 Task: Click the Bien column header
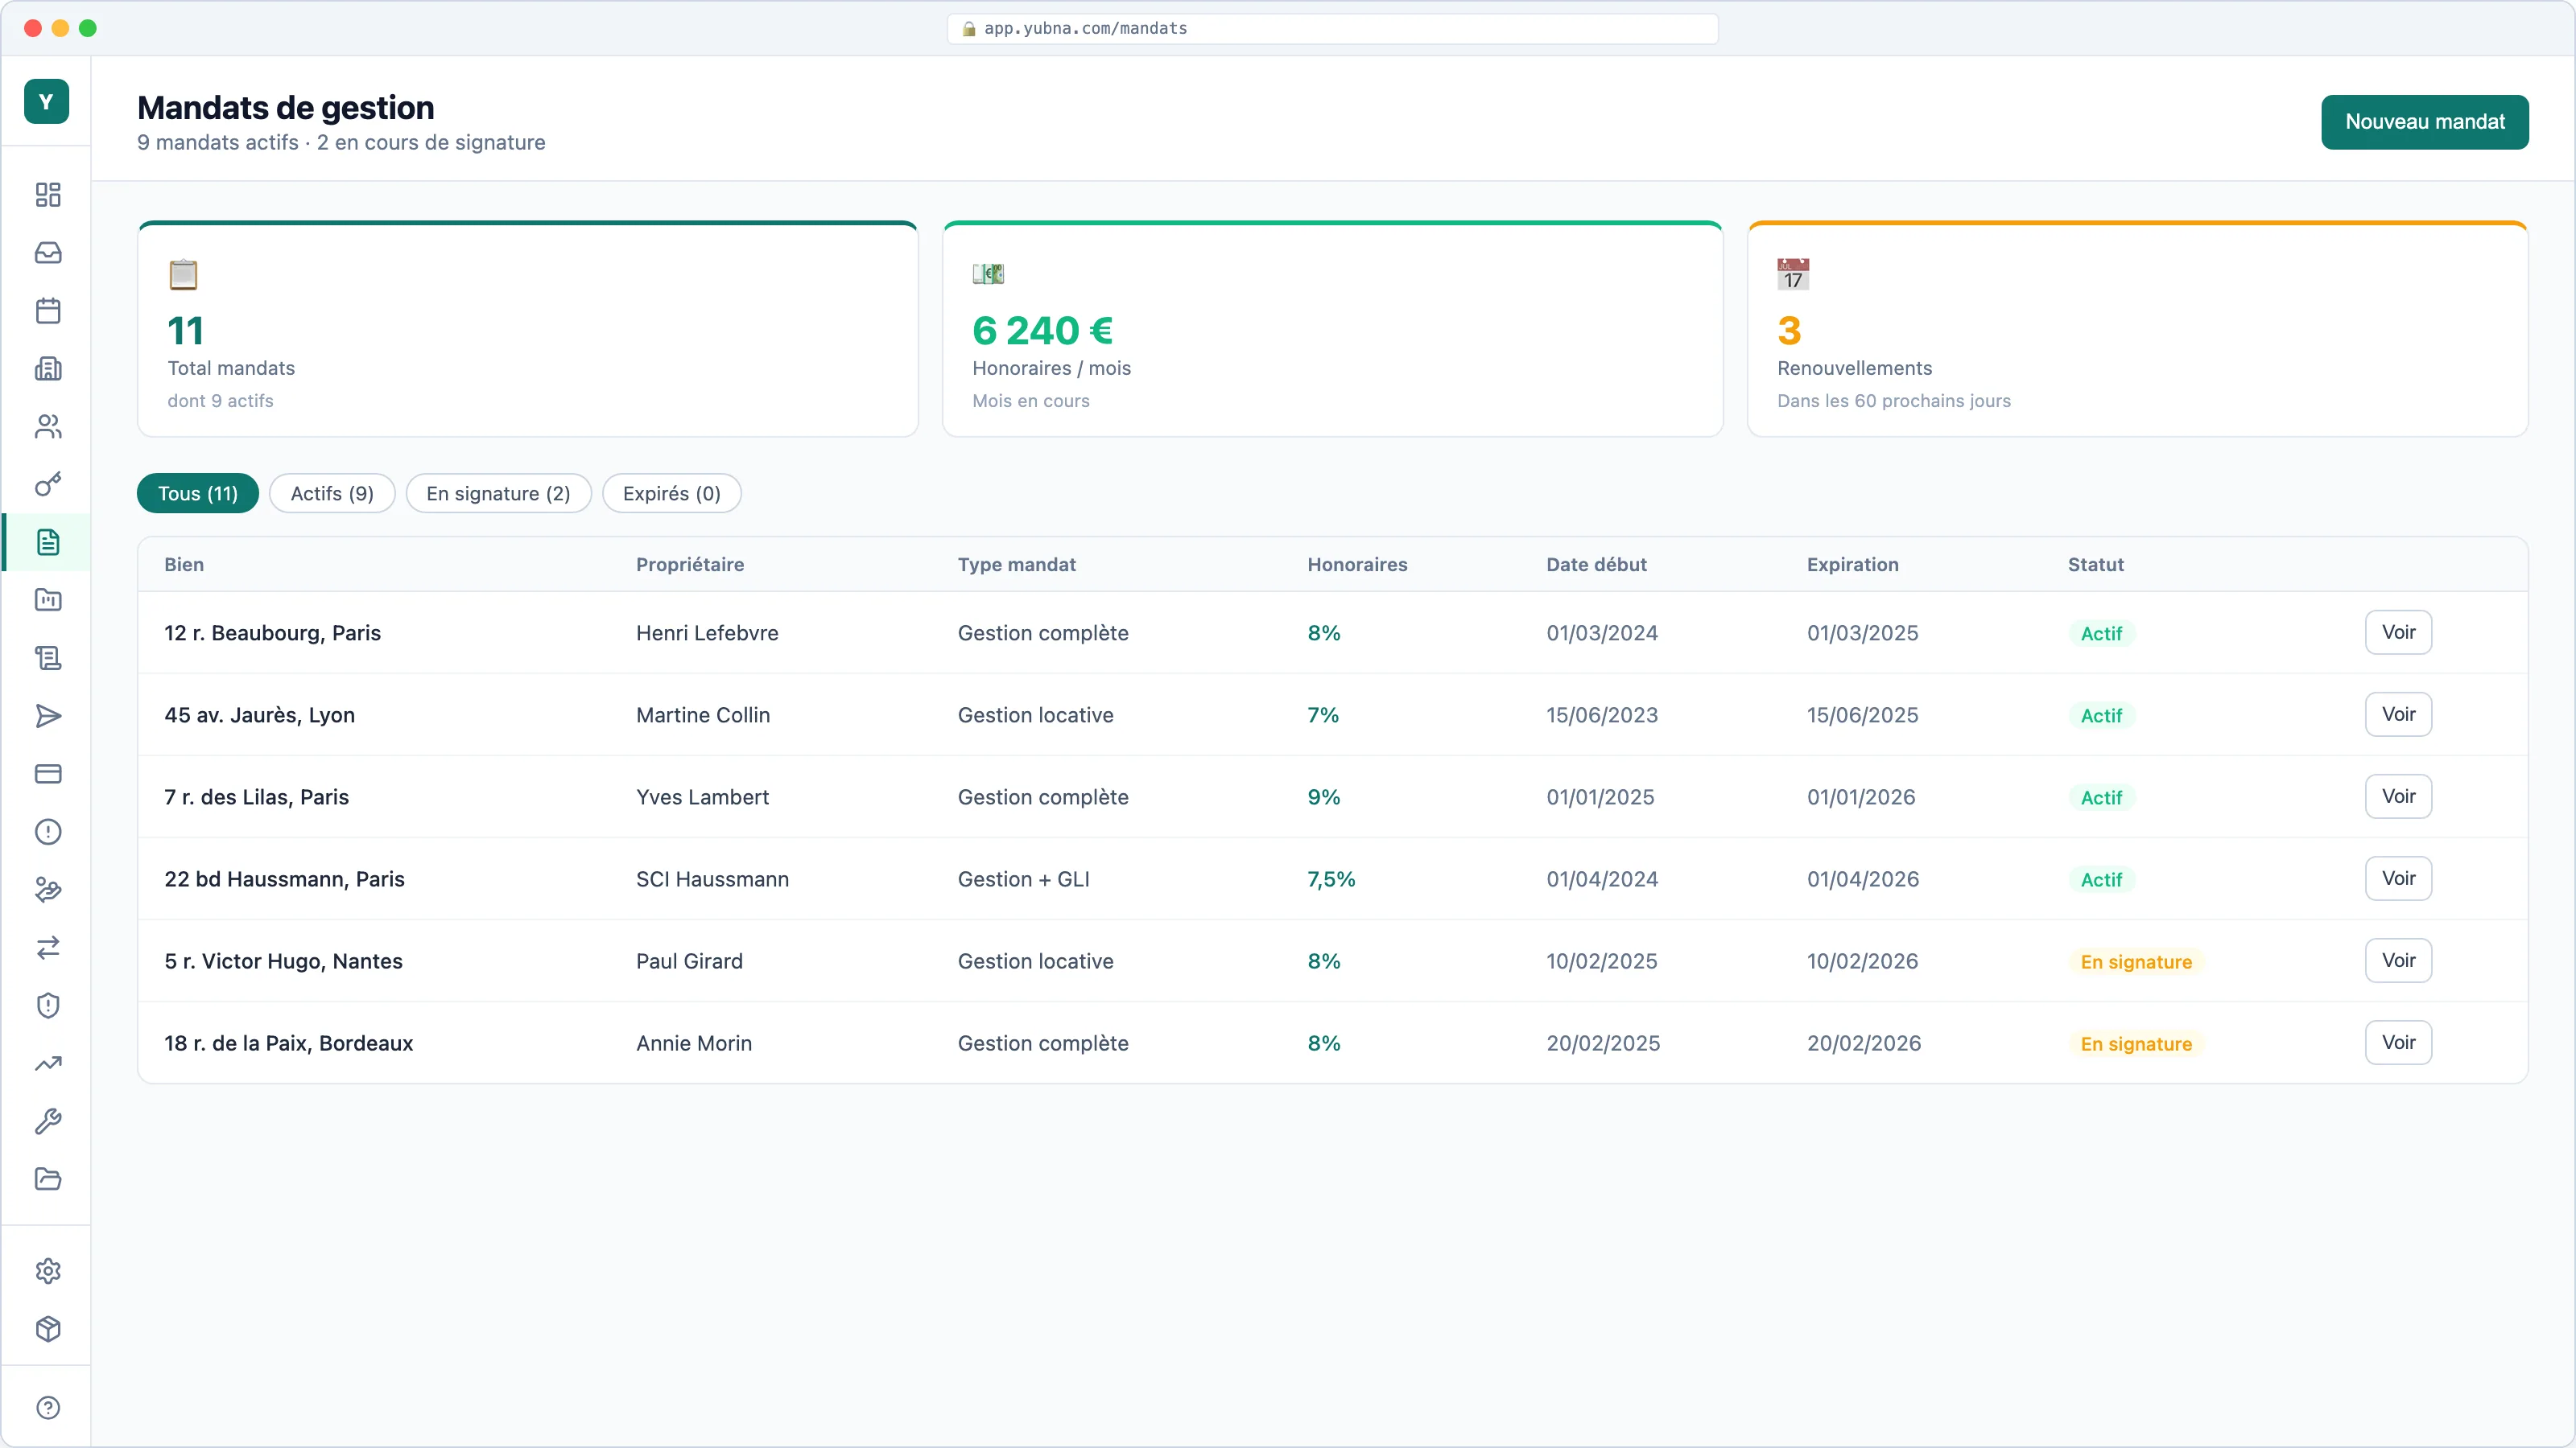(x=184, y=565)
